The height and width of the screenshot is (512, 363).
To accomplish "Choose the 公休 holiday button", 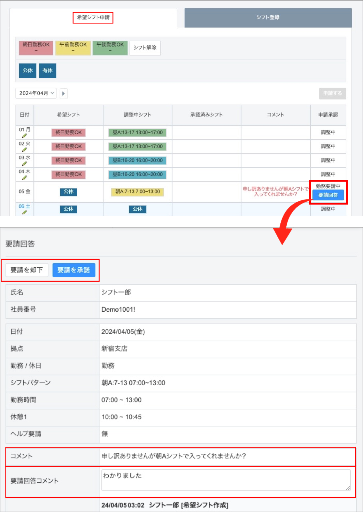I will click(28, 71).
